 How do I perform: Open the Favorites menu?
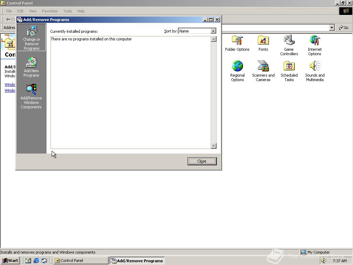pos(50,11)
